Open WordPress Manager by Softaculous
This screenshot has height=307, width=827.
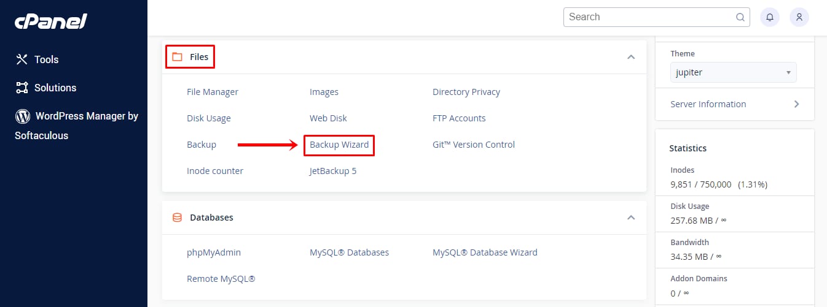point(86,116)
